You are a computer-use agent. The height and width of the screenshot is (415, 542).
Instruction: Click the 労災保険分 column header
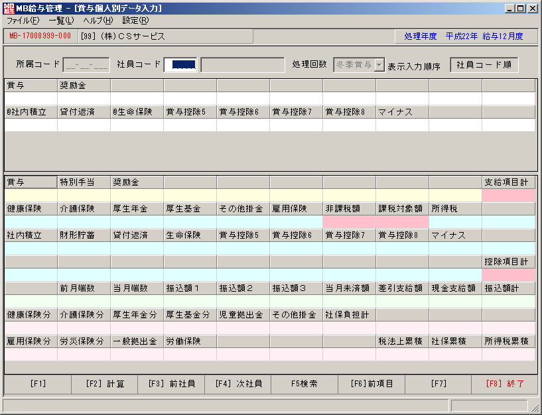[84, 341]
